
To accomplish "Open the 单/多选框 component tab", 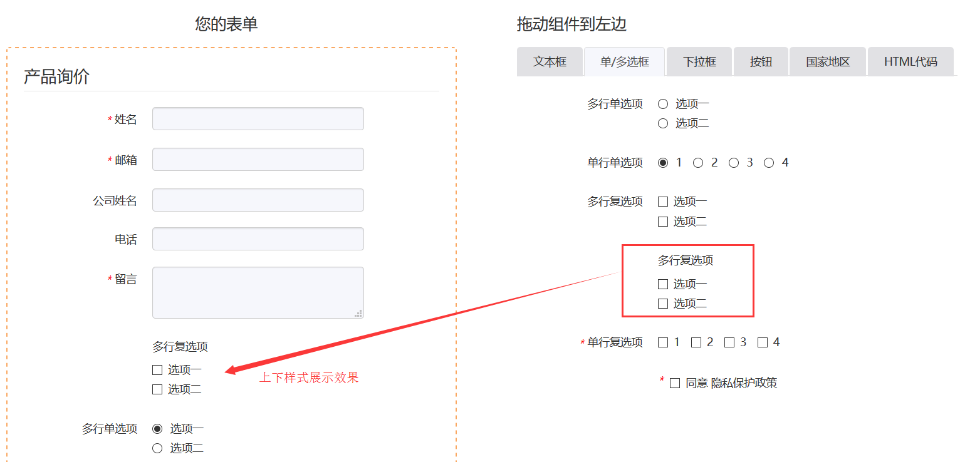I will tap(624, 61).
